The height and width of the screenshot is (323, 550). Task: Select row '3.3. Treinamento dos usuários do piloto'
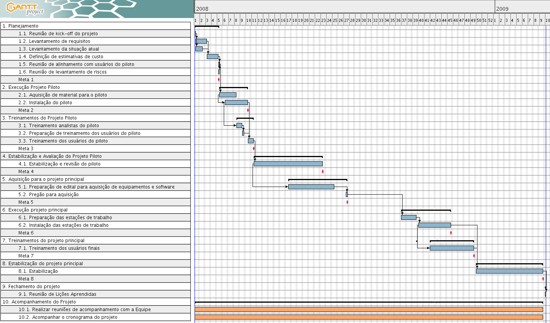pos(96,141)
